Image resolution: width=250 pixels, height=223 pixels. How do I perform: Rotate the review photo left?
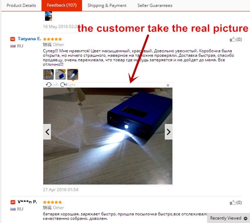click(x=52, y=85)
